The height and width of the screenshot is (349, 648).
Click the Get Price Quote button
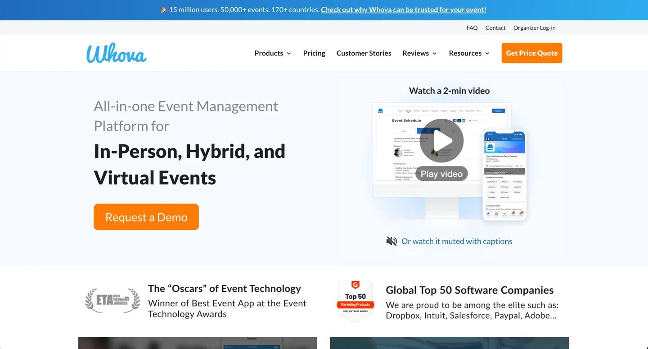532,53
